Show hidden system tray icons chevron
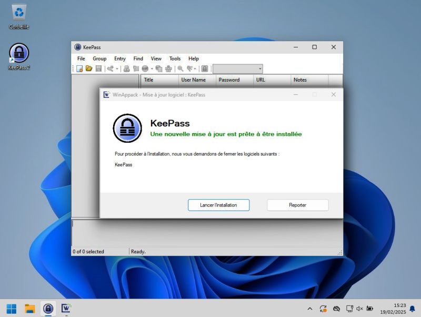Image resolution: width=421 pixels, height=317 pixels. point(309,309)
